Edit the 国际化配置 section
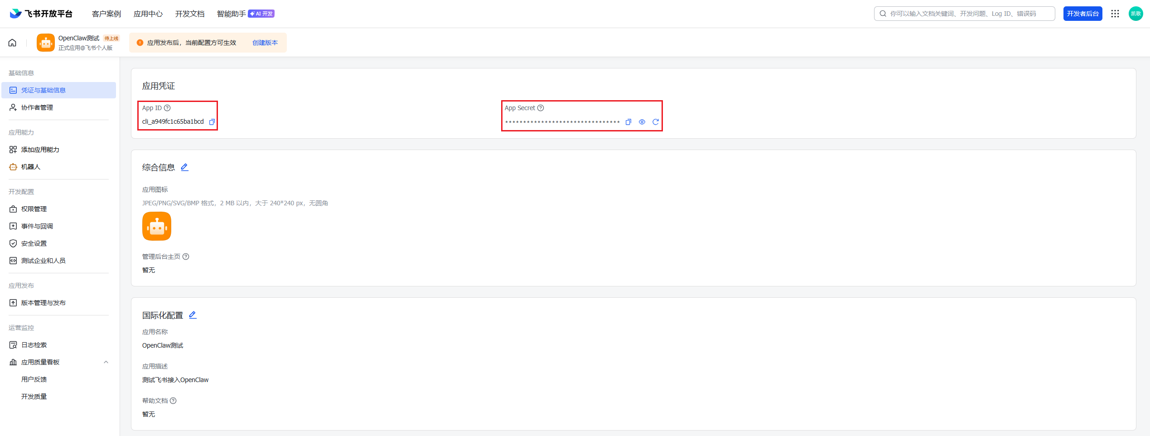Screen dimensions: 1150x436 [x=193, y=315]
